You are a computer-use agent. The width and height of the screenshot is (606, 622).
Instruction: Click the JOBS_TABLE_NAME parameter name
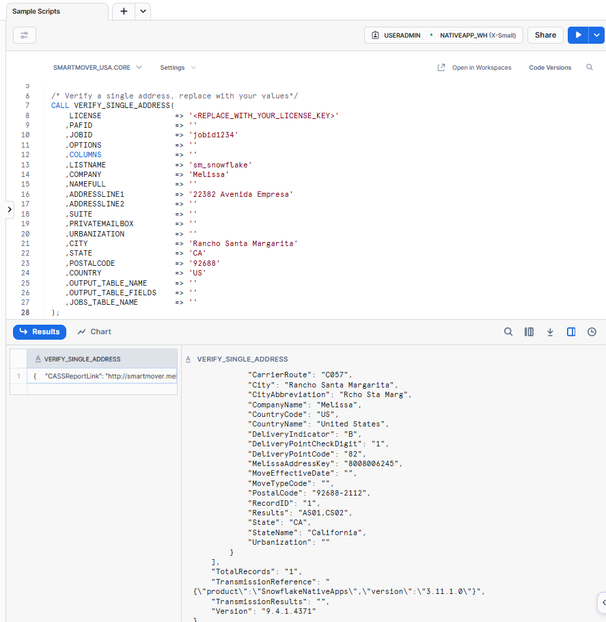click(x=104, y=302)
